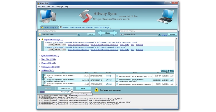This screenshot has width=216, height=112.
Task: Click the Browse button
Action: pos(91,34)
